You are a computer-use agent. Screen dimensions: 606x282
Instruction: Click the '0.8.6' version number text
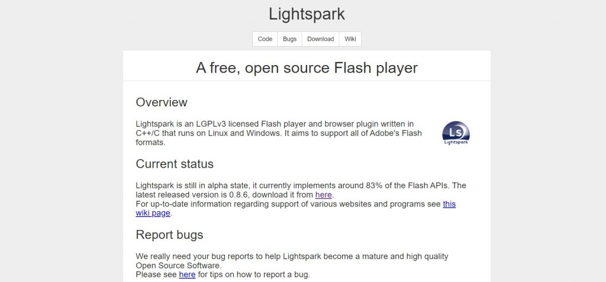(238, 195)
